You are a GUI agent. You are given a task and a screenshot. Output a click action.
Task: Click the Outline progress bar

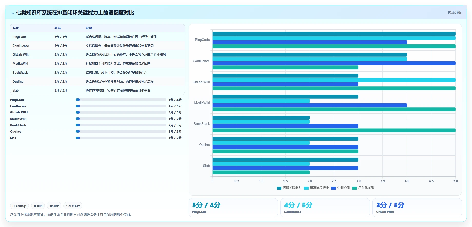pos(121,131)
